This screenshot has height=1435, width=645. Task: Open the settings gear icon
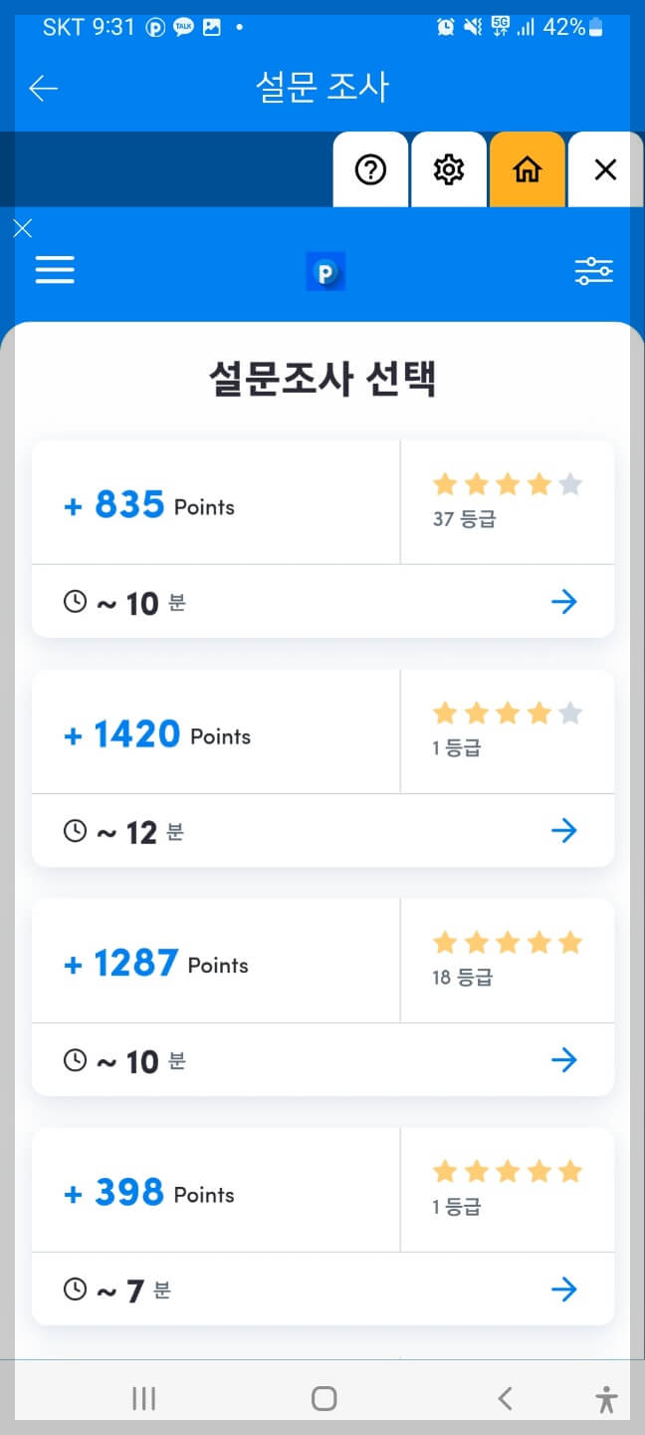[x=449, y=169]
